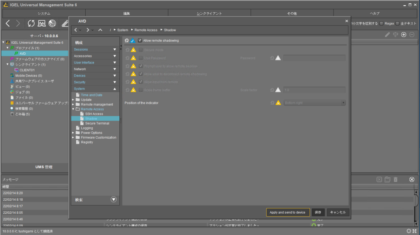Click warning triangle next to Use Password
Screen dimensions: 420x235
click(x=133, y=58)
